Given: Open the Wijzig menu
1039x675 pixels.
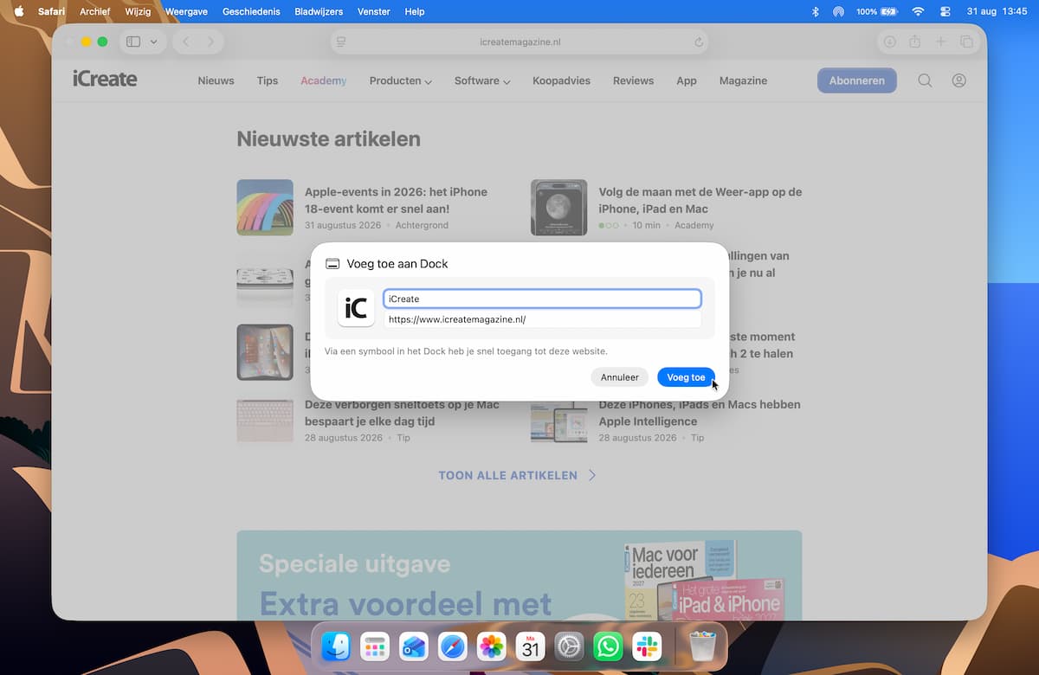Looking at the screenshot, I should [x=138, y=11].
